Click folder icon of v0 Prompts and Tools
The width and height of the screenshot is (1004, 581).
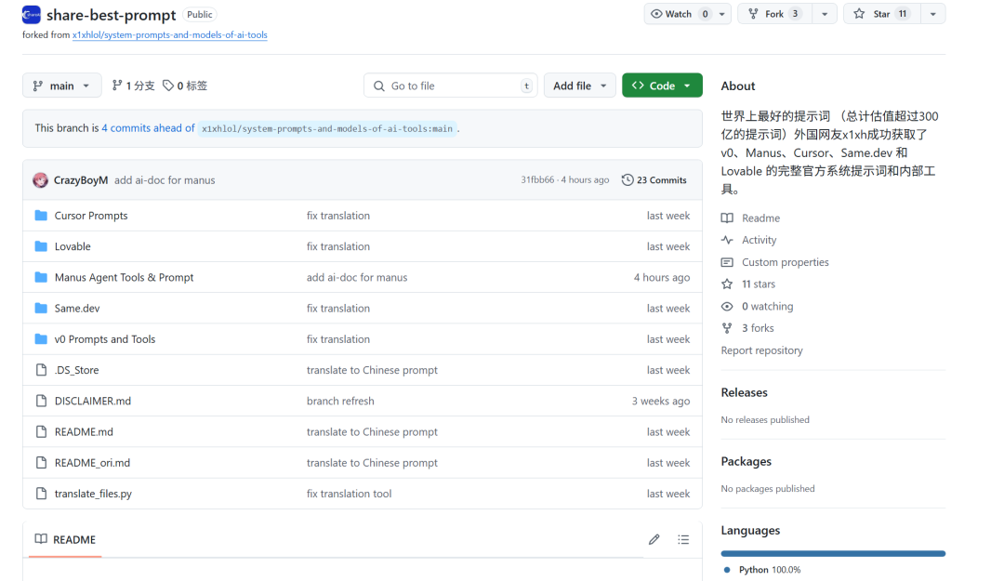[41, 339]
